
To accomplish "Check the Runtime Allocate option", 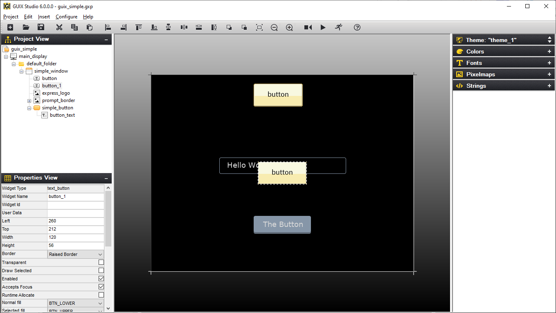I will [101, 295].
